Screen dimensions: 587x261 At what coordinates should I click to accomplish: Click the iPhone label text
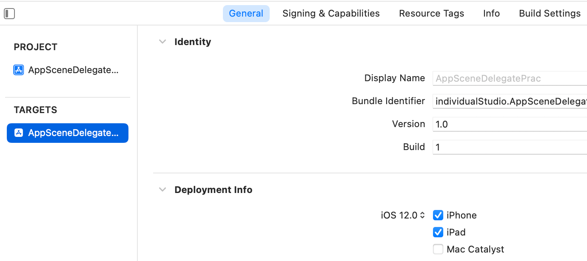(x=462, y=215)
